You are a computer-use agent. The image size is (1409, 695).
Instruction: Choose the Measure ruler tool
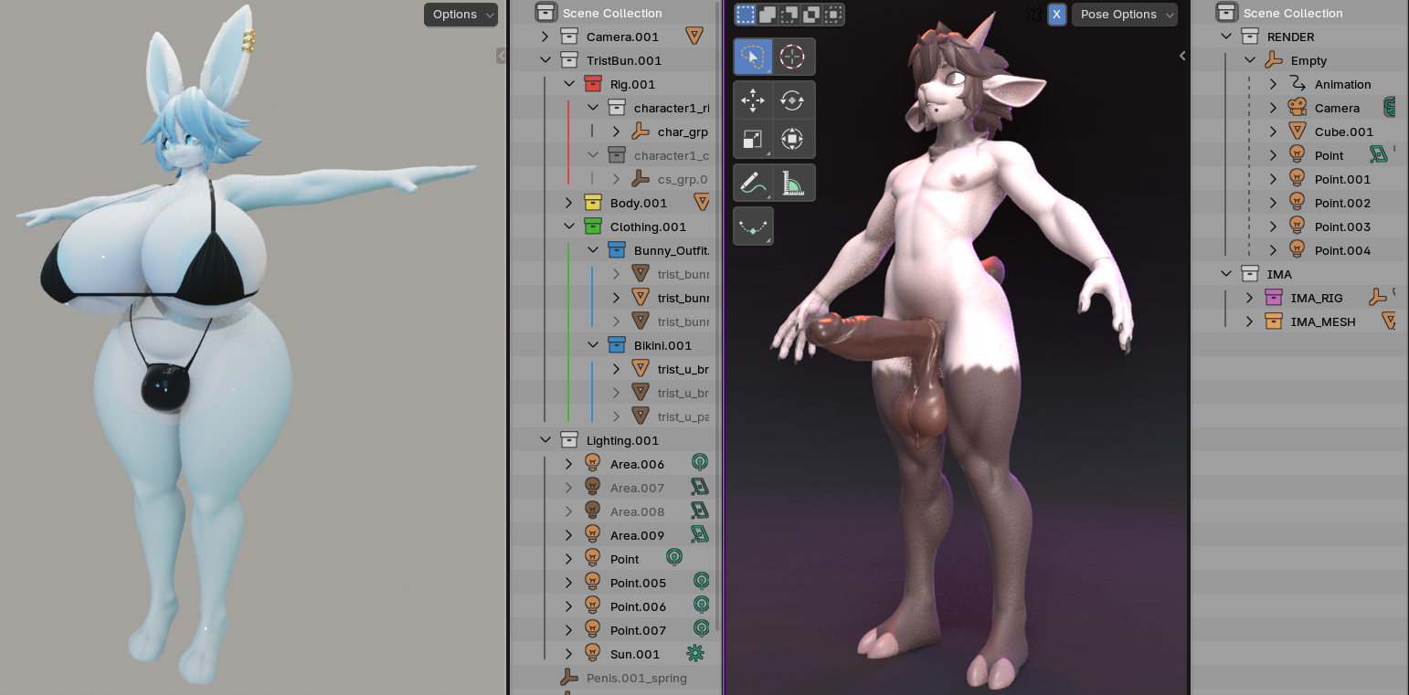point(792,183)
